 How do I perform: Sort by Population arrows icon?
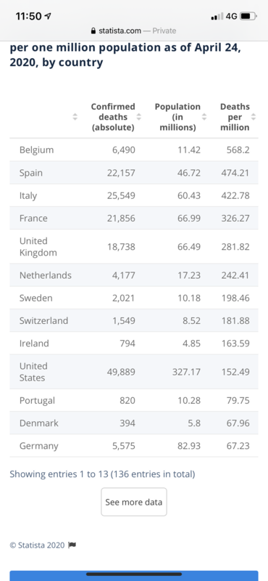tap(204, 117)
